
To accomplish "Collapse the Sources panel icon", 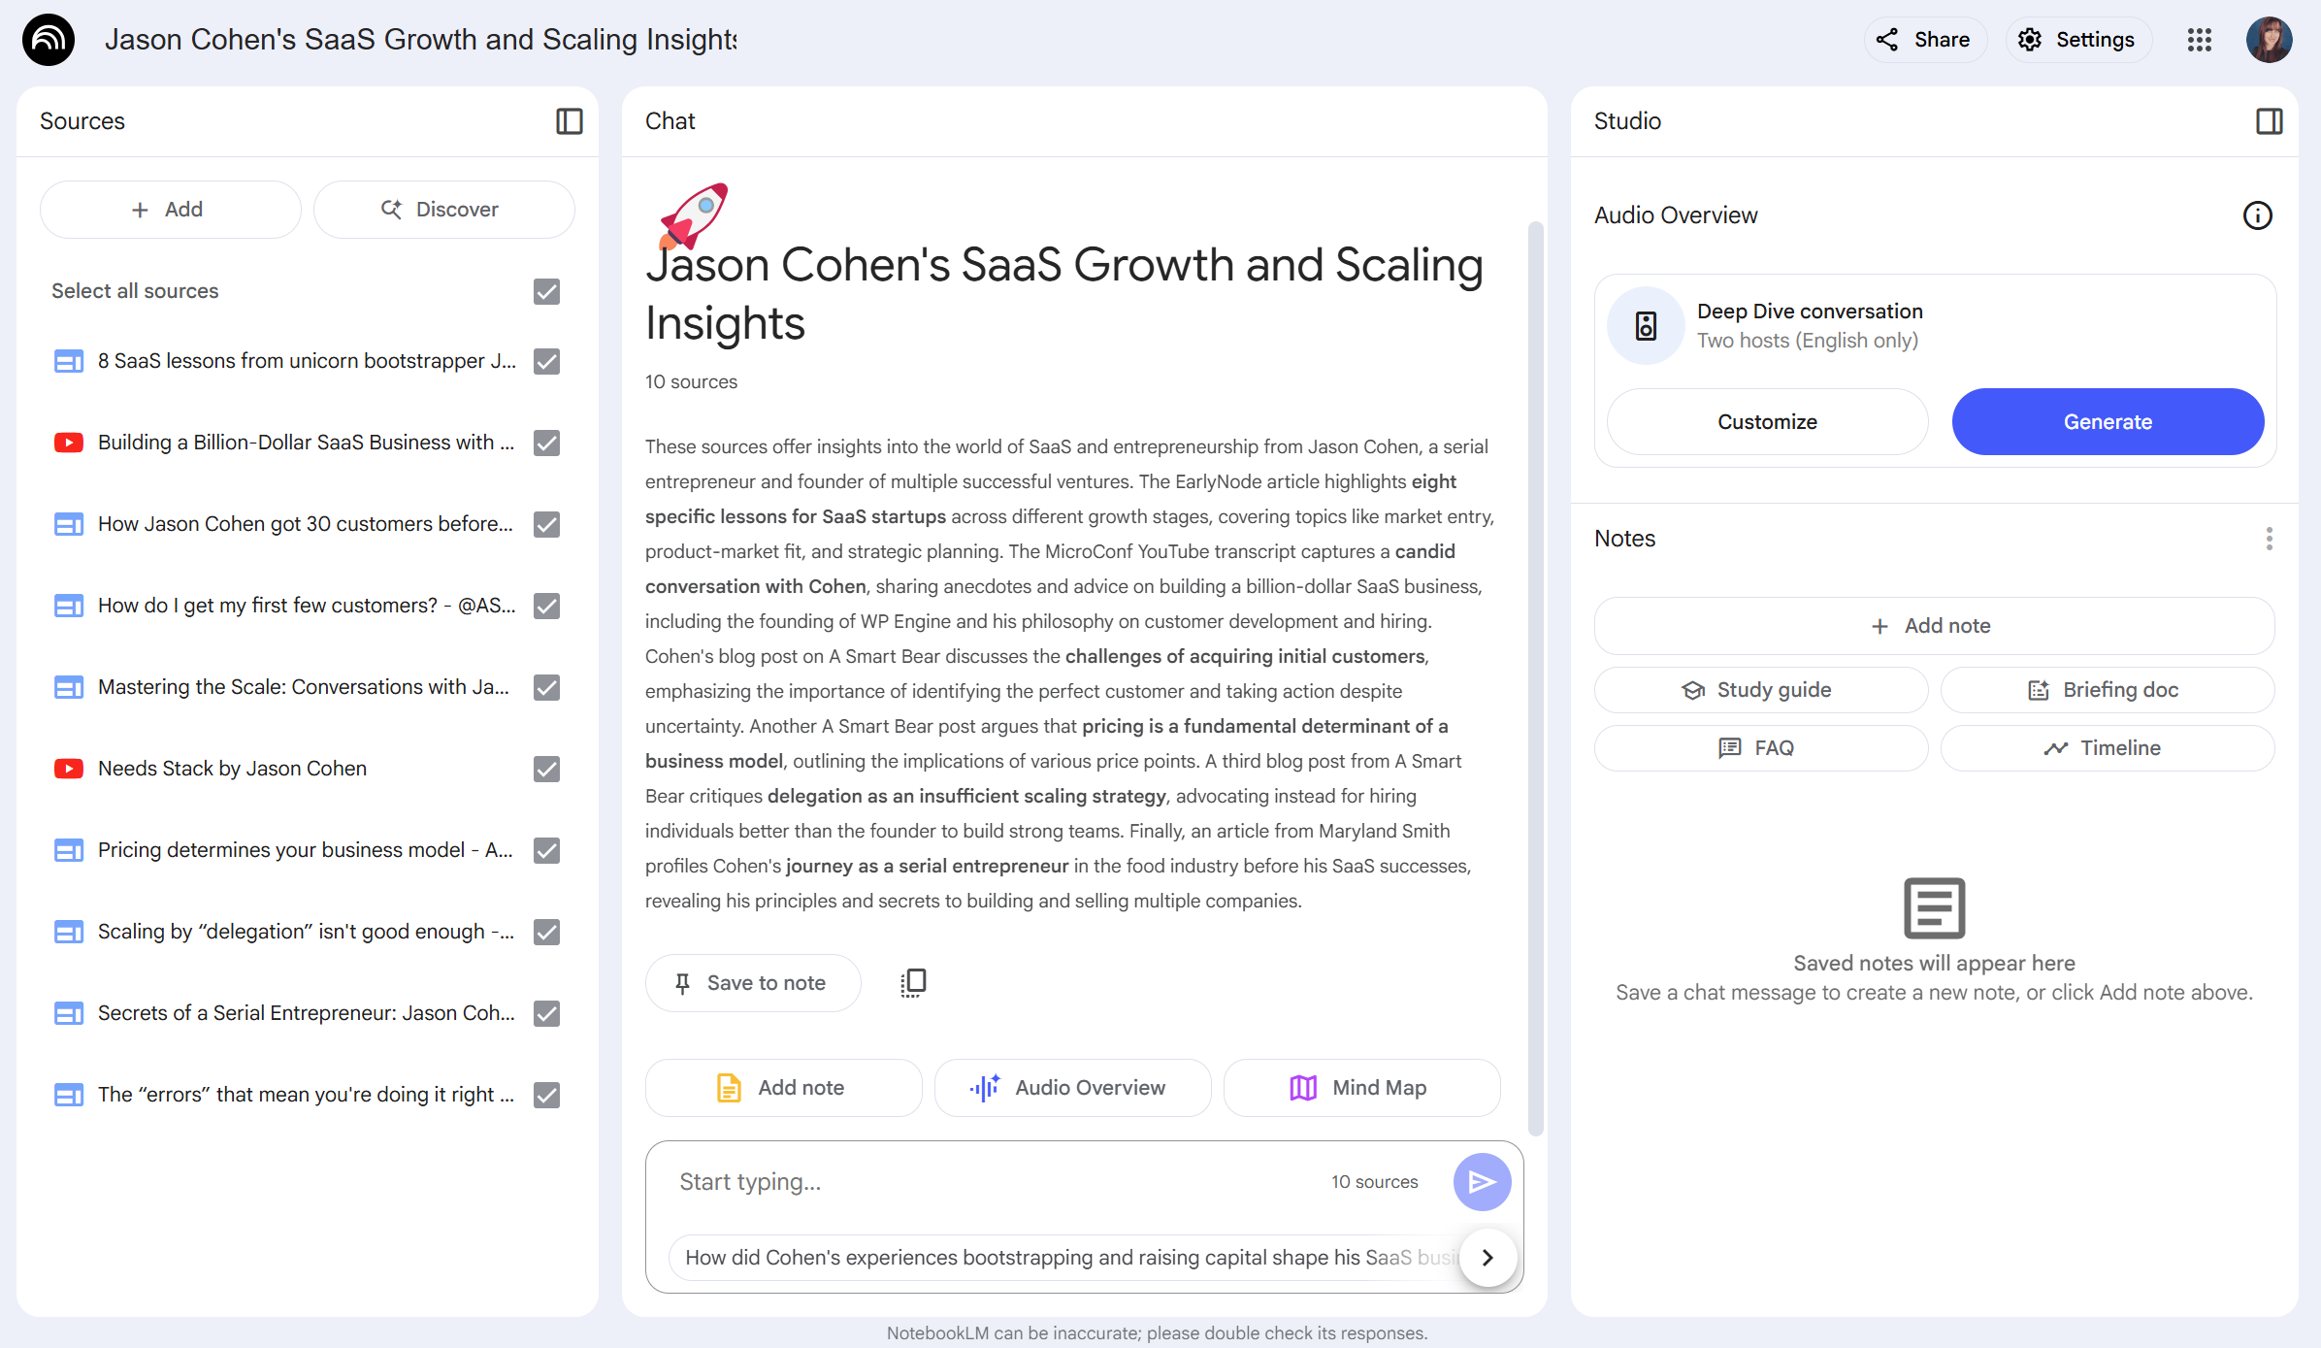I will coord(570,121).
